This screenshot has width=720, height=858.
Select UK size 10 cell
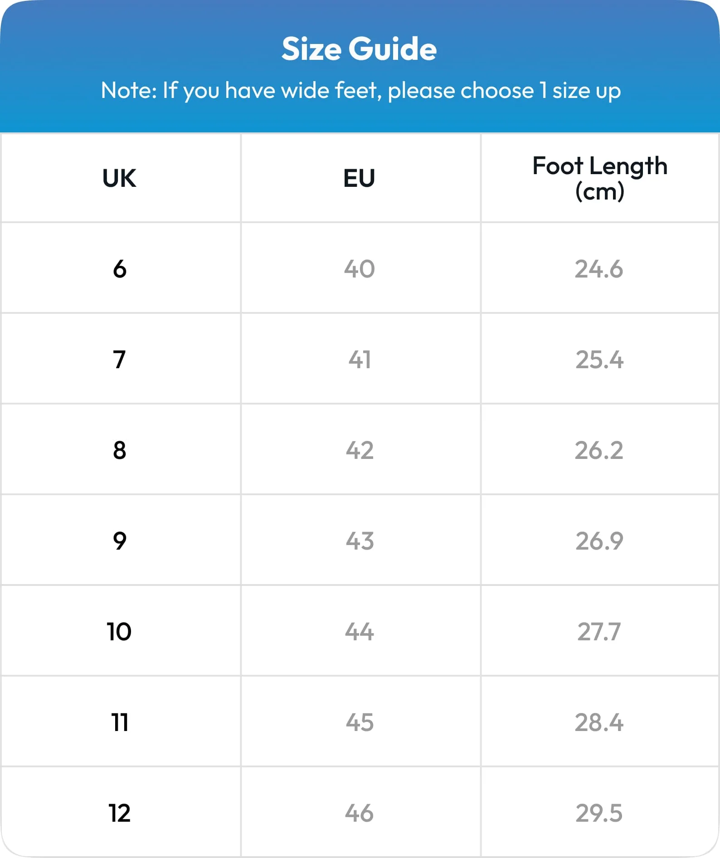click(119, 631)
